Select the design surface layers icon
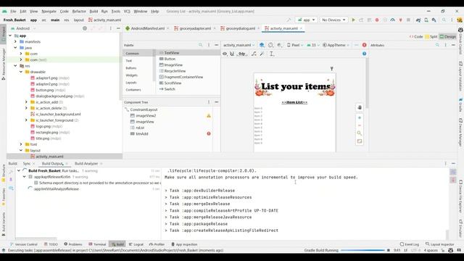The image size is (464, 261). pyautogui.click(x=262, y=45)
